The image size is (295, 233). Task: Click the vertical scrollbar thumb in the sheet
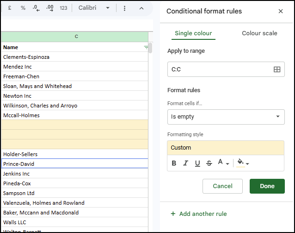(150, 48)
